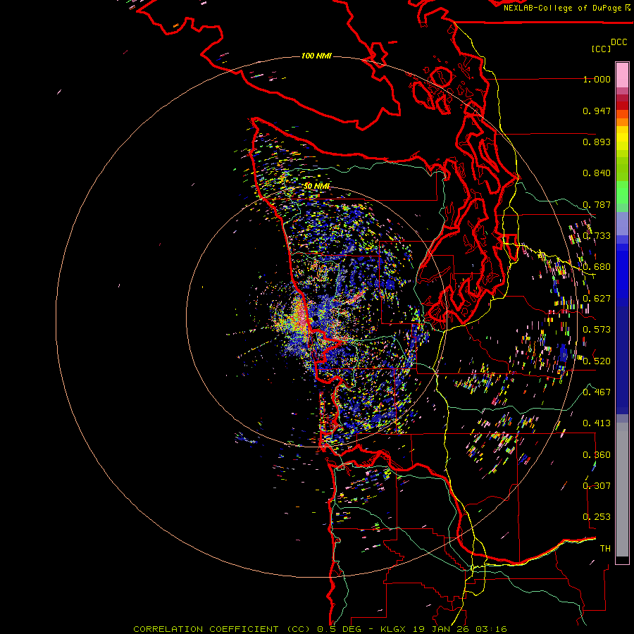The height and width of the screenshot is (634, 634).
Task: Select the 0.787 legend value
Action: 597,204
